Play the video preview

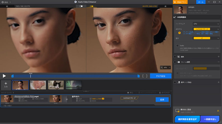tap(4, 76)
